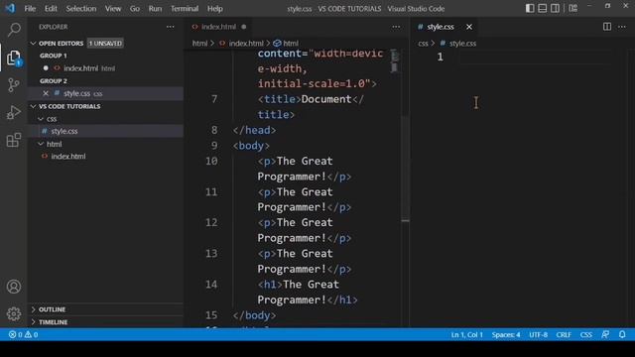Collapse the Open Editors section
635x357 pixels.
pos(34,44)
